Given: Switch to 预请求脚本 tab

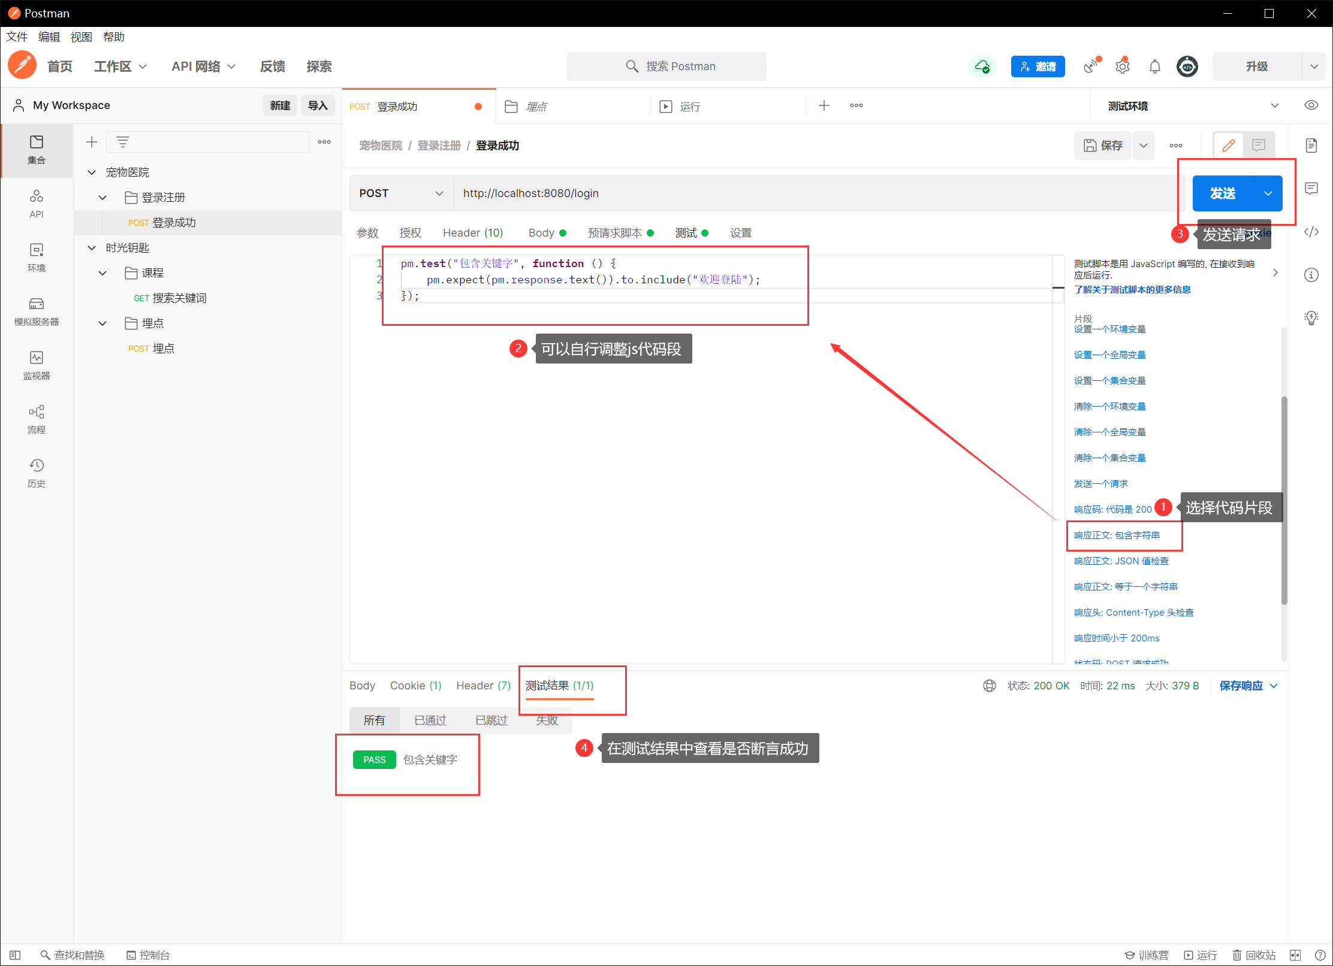Looking at the screenshot, I should 615,233.
